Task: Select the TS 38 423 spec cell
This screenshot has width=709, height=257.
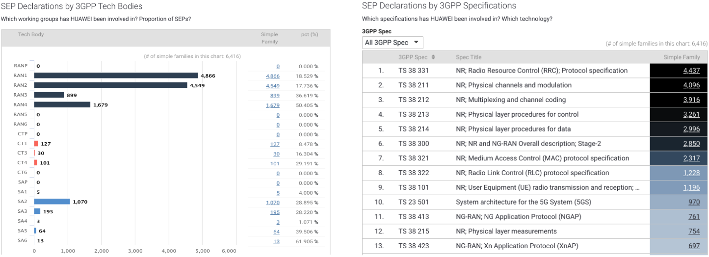Action: point(414,246)
